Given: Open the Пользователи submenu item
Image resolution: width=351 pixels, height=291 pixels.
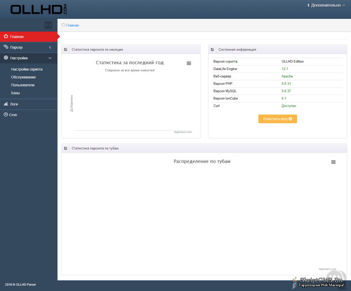Looking at the screenshot, I should [23, 85].
